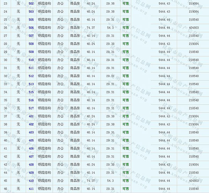The height and width of the screenshot is (193, 209).
Task: Click room number 510
Action: 31,60
